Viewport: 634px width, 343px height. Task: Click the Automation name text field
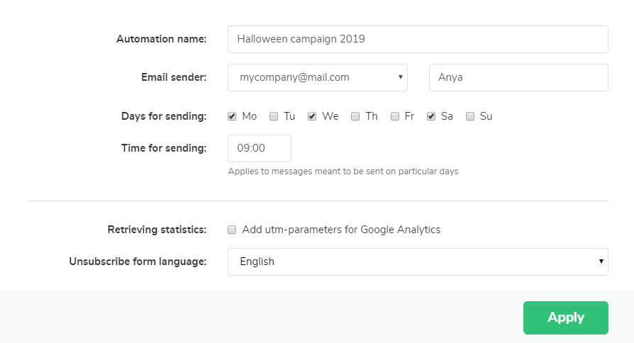(x=417, y=39)
